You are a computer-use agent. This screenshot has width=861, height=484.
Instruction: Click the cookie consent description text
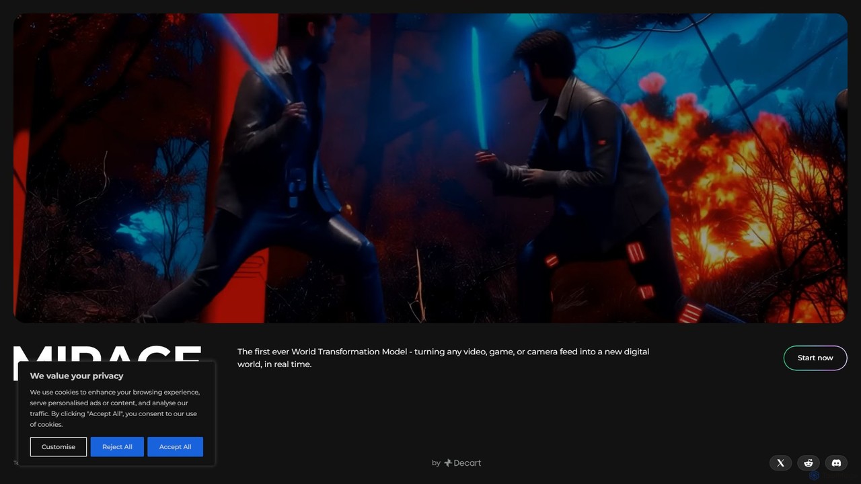click(x=114, y=408)
